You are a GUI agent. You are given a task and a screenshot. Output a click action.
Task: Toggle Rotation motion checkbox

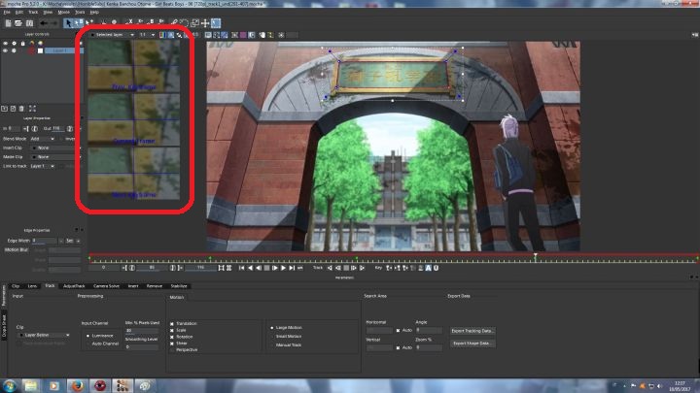click(172, 337)
